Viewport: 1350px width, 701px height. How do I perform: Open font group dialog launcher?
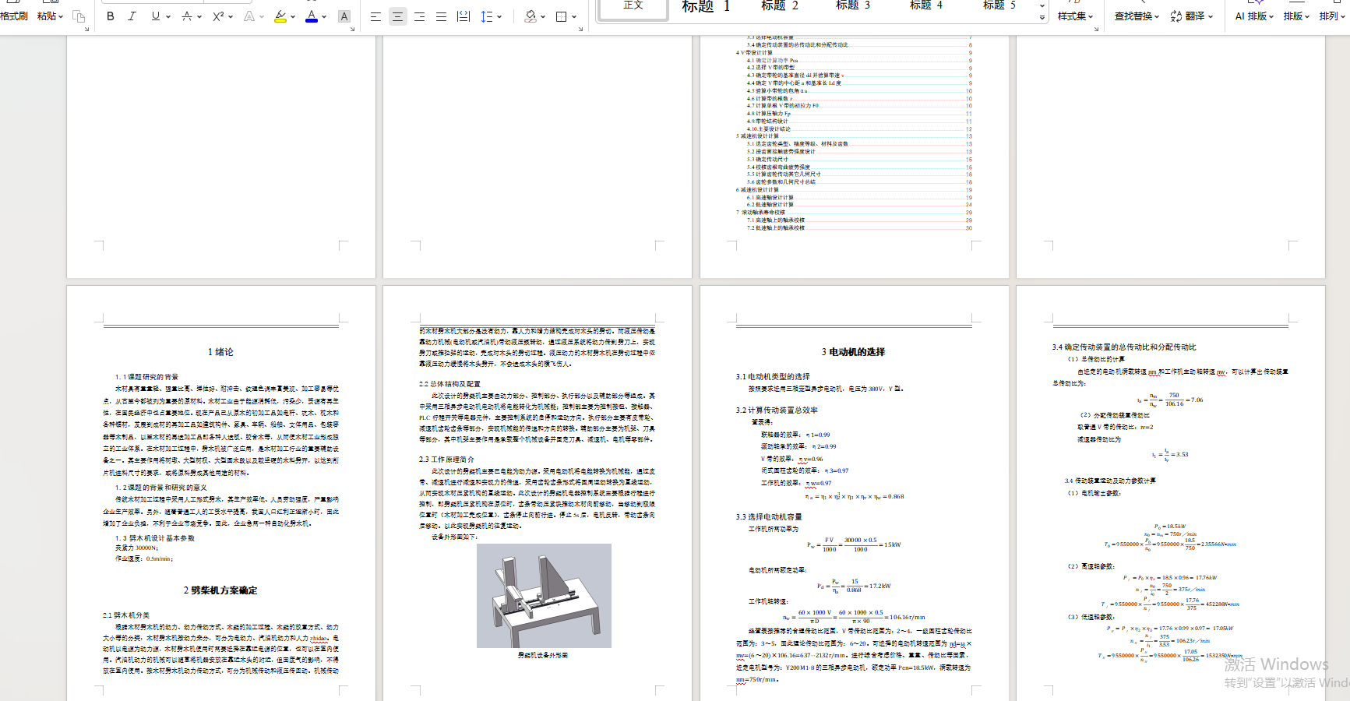coord(353,29)
